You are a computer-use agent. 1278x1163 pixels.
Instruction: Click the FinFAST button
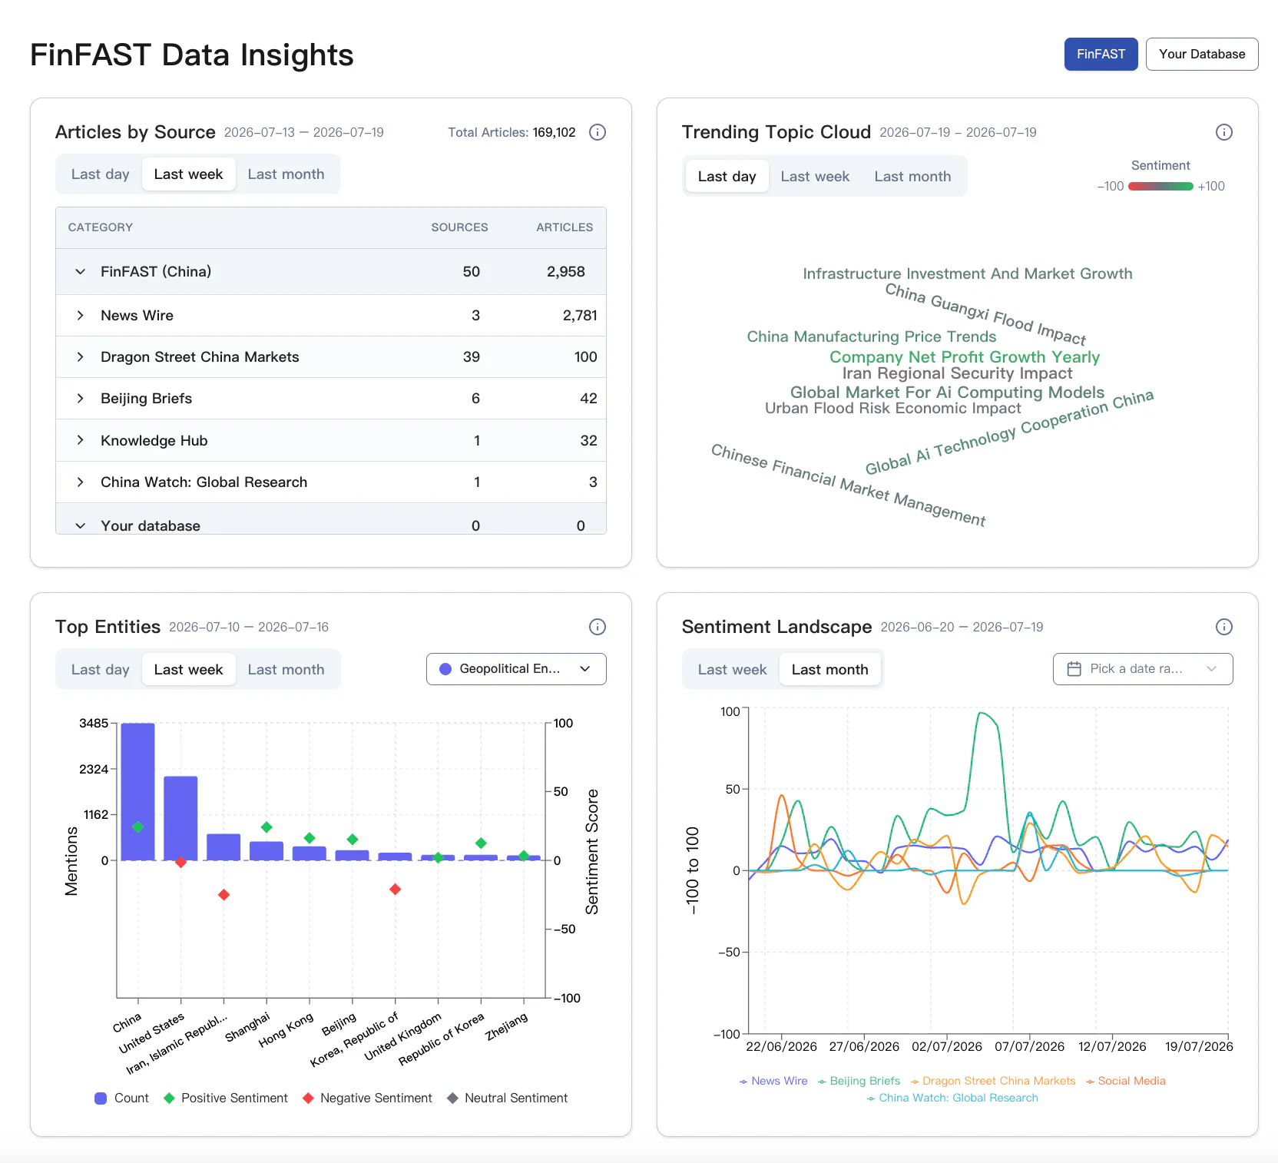[x=1101, y=55]
